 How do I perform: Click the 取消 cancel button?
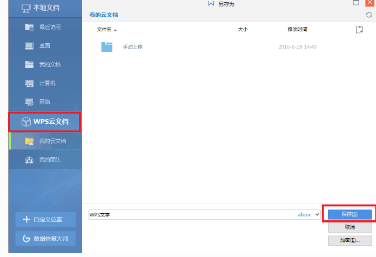[350, 227]
